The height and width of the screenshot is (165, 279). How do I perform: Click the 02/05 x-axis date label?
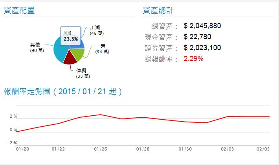pyautogui.click(x=263, y=149)
